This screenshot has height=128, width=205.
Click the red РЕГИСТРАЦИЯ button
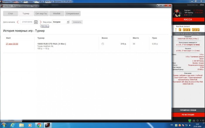click(x=188, y=115)
